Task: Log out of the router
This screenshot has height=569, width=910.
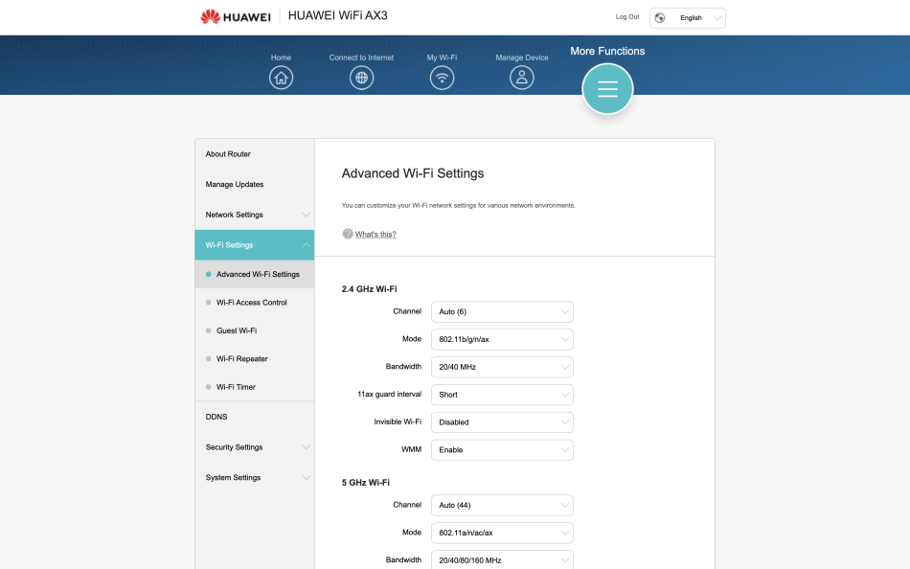Action: tap(627, 17)
